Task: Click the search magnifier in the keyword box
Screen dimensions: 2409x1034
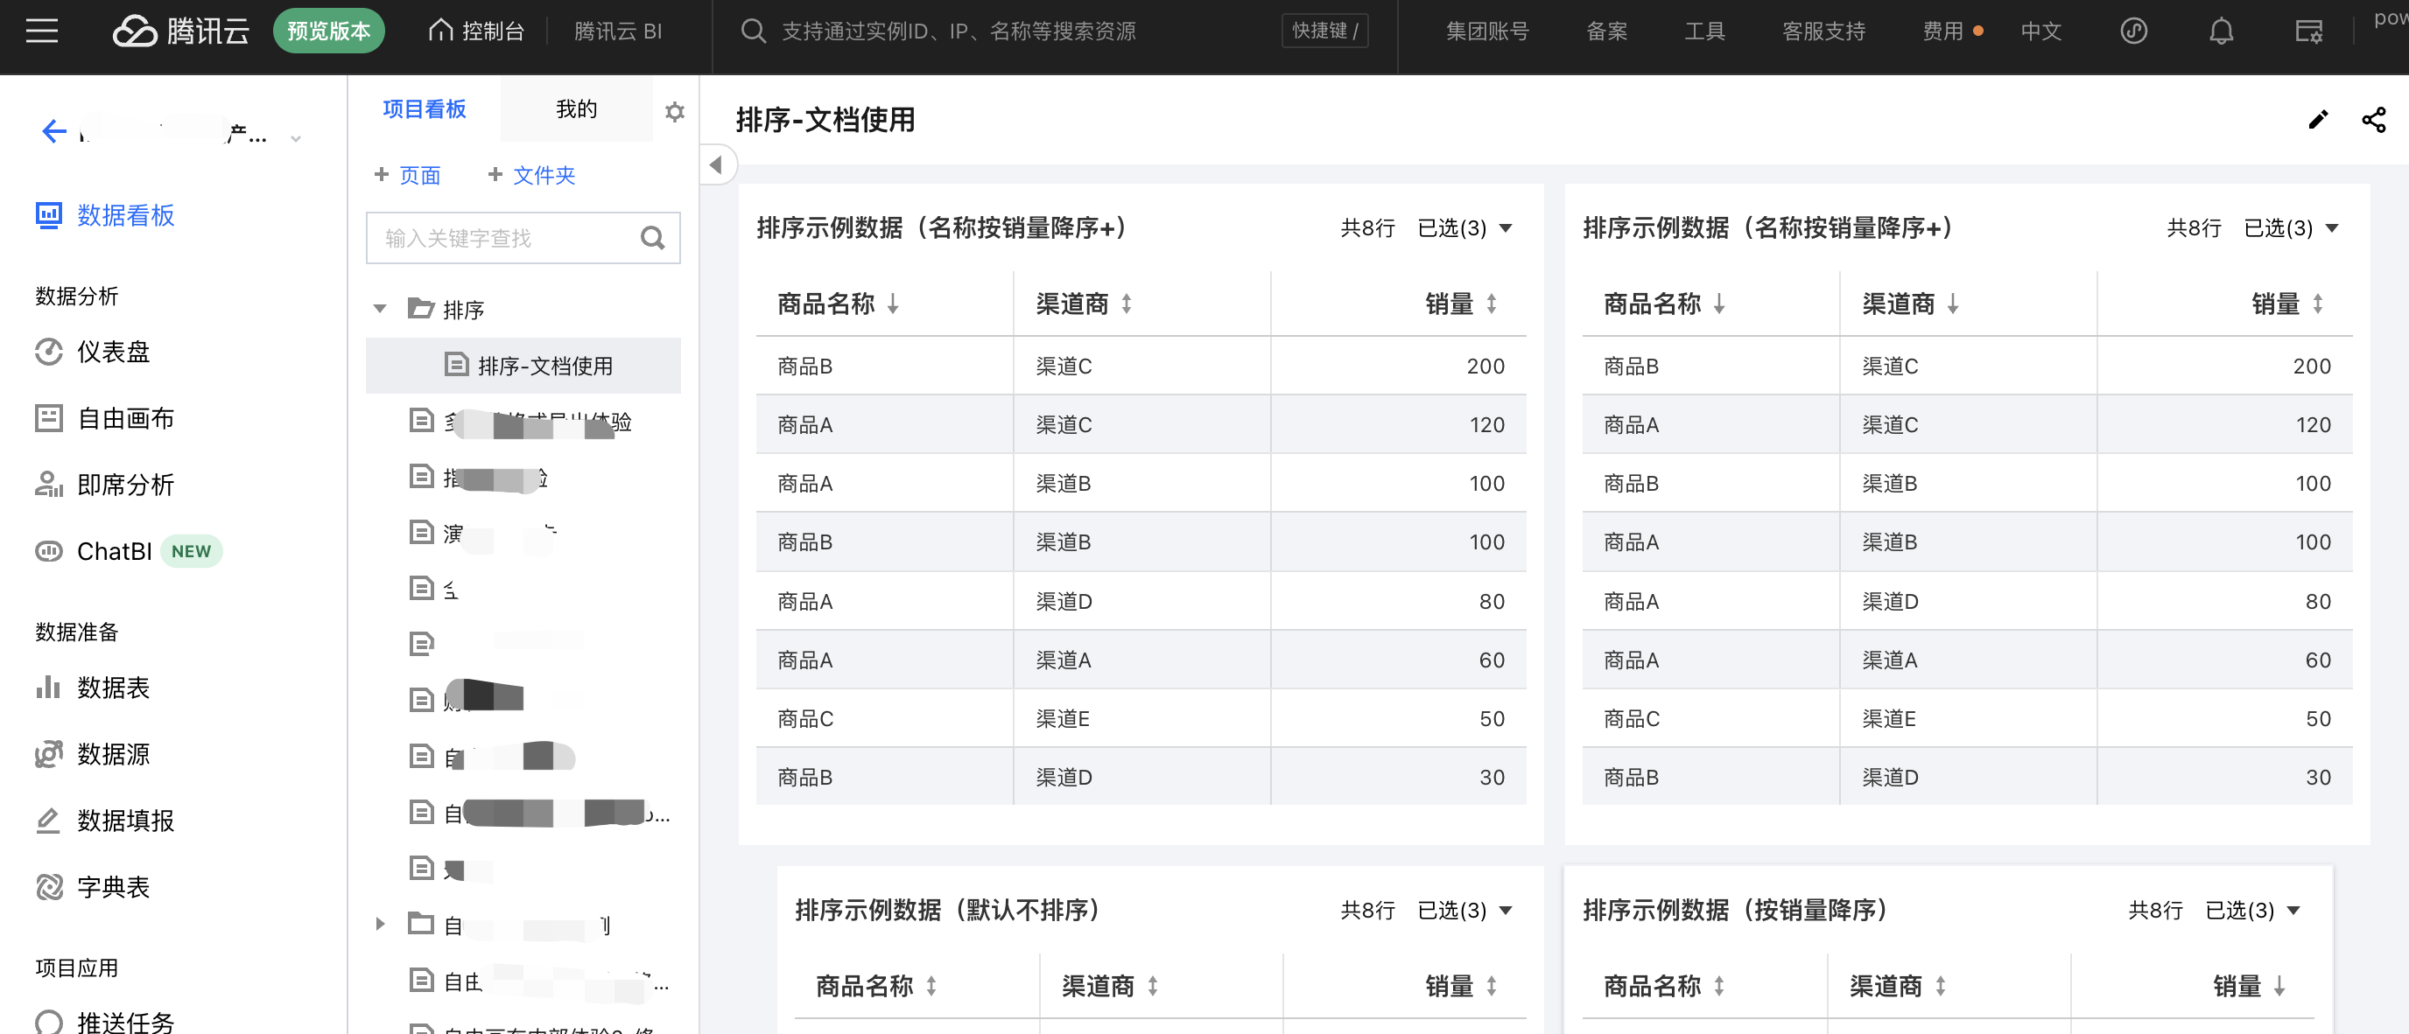Action: click(653, 239)
